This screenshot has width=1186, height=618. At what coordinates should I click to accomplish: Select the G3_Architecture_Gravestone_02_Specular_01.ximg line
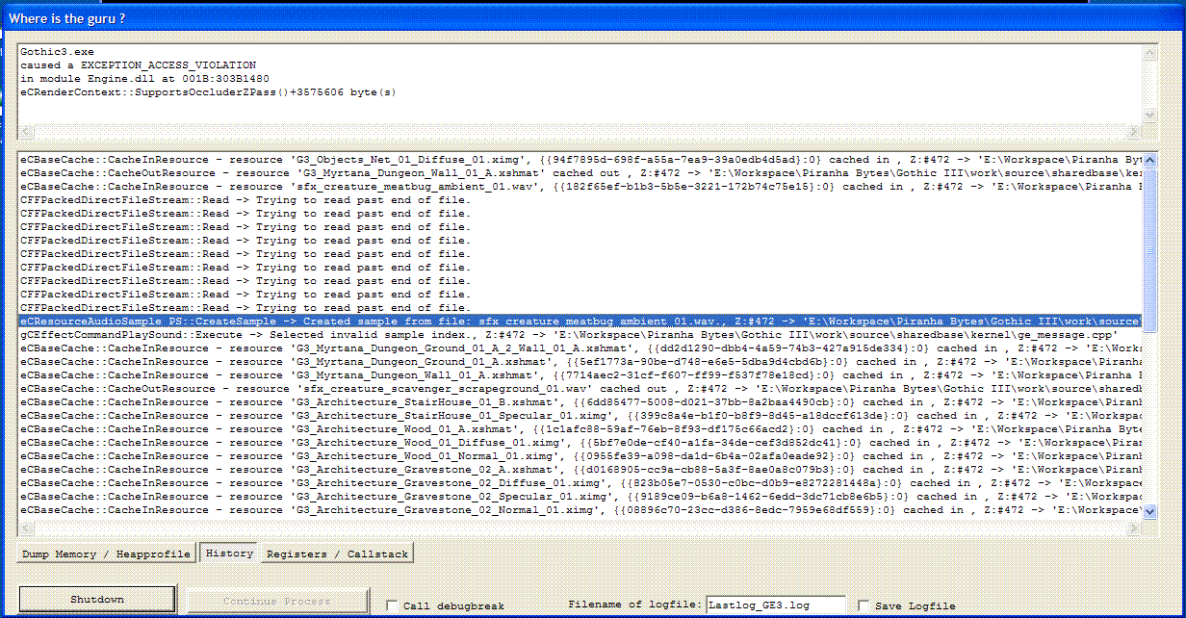point(580,496)
